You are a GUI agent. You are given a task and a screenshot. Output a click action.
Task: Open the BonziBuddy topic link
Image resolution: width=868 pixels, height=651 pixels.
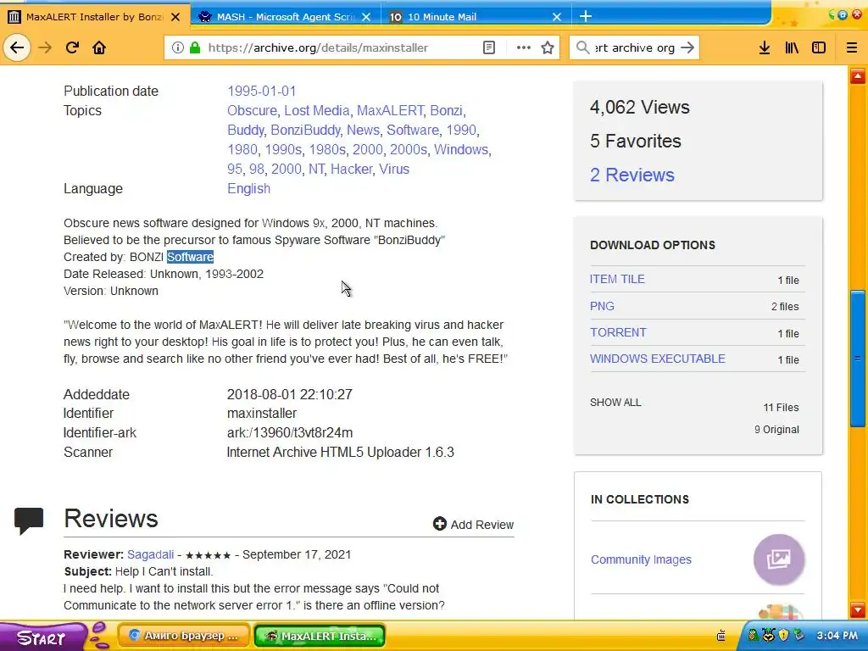305,130
